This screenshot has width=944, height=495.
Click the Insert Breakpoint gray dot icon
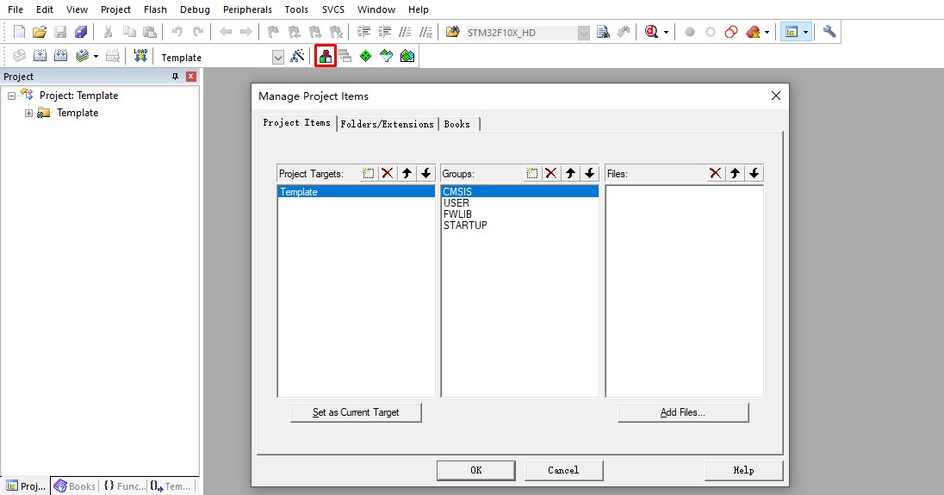(690, 32)
